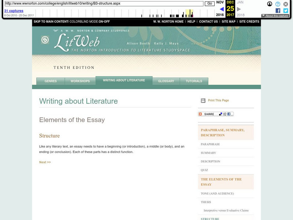Click the printer icon beside Print This Page
293x220 pixels.
(203, 100)
